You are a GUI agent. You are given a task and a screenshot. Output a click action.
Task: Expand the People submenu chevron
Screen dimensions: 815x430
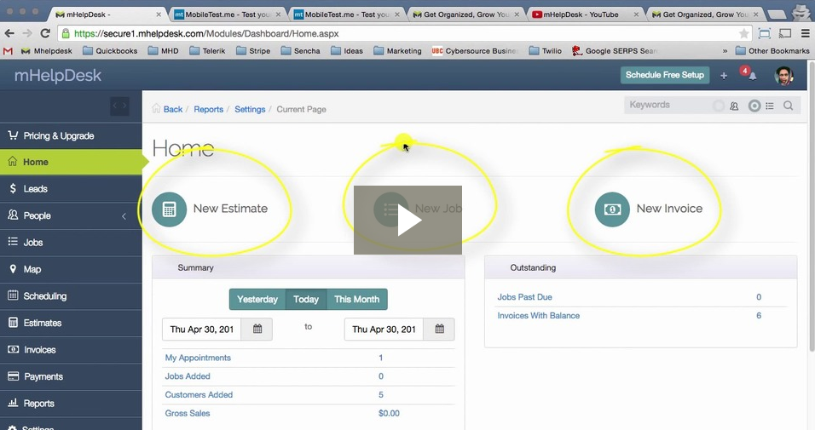124,216
